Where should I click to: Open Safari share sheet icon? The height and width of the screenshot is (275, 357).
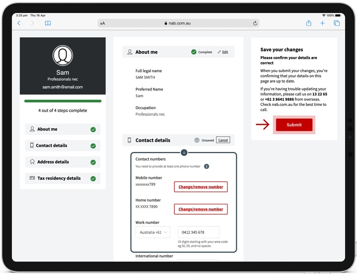coord(309,23)
